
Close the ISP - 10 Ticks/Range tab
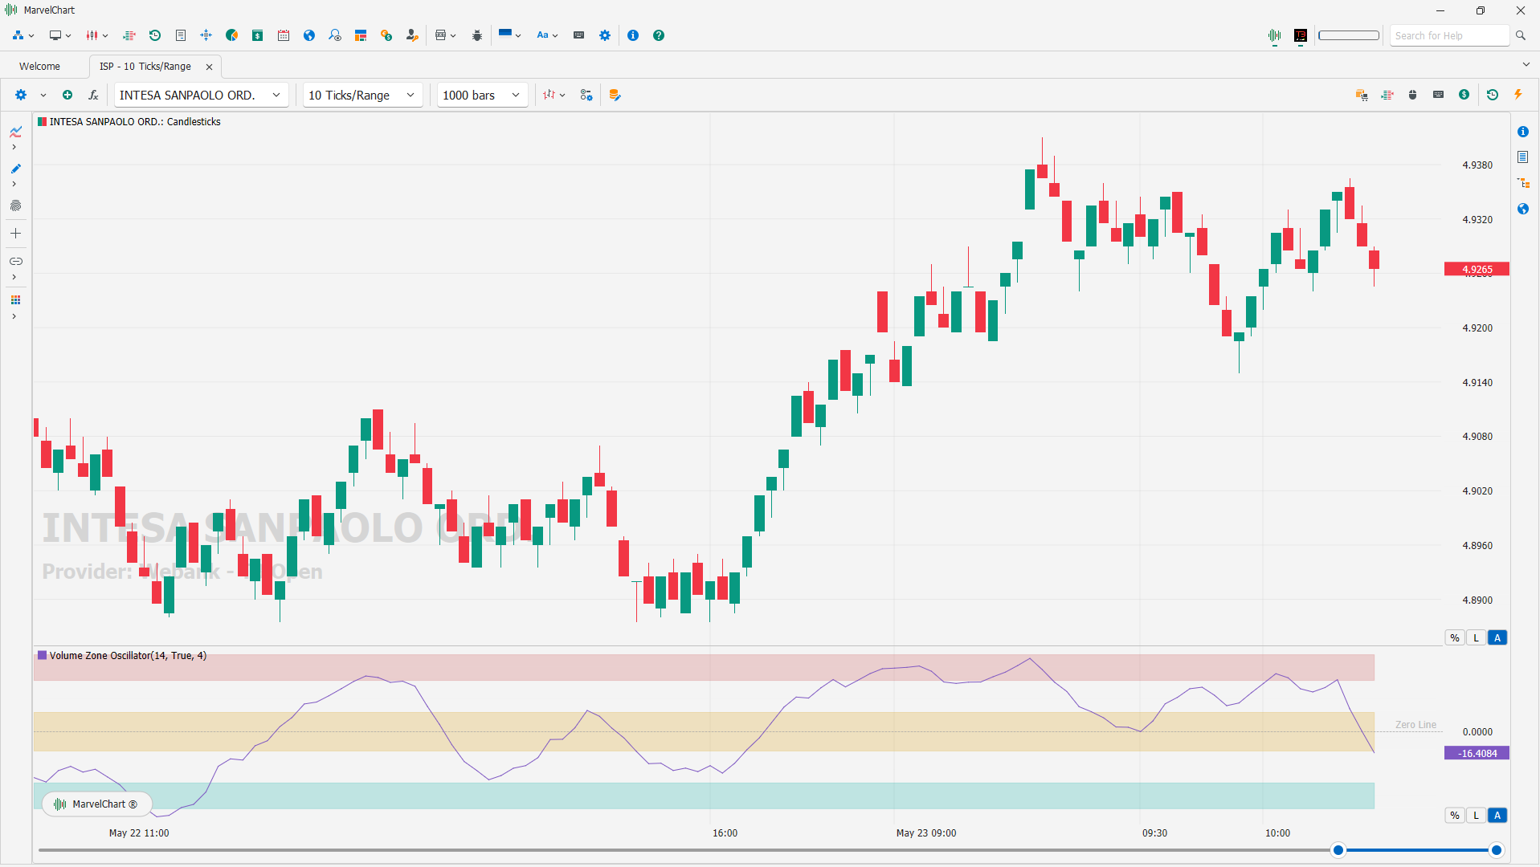(210, 67)
